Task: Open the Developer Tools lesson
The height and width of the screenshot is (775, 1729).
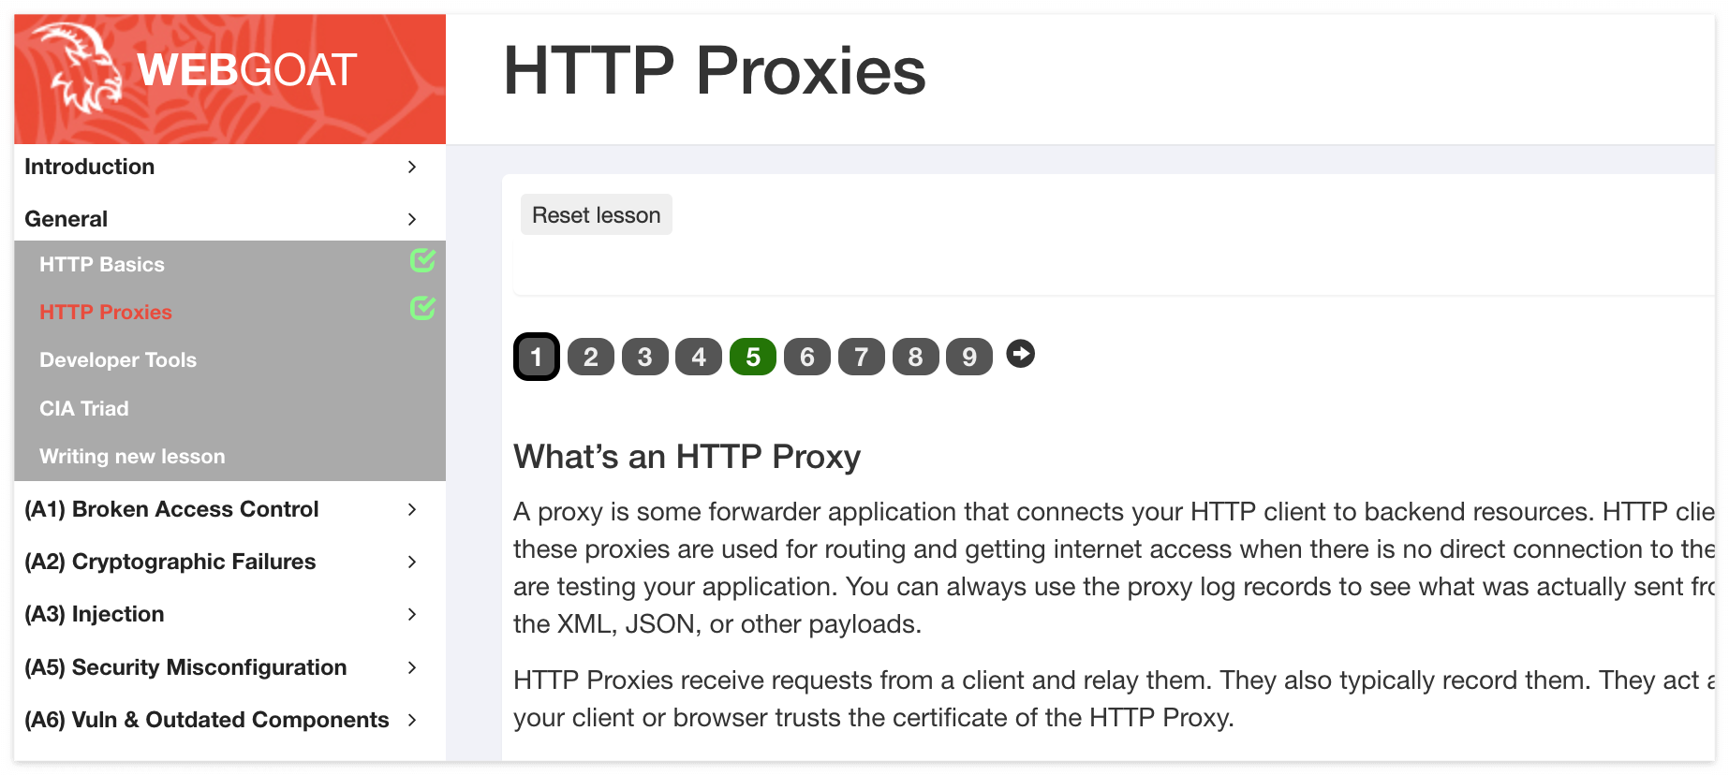Action: click(x=118, y=359)
